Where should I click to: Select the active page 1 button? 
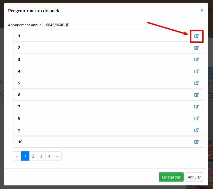[x=25, y=156]
